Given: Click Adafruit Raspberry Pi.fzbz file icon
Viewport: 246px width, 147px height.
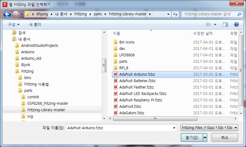Looking at the screenshot, I should point(116,100).
